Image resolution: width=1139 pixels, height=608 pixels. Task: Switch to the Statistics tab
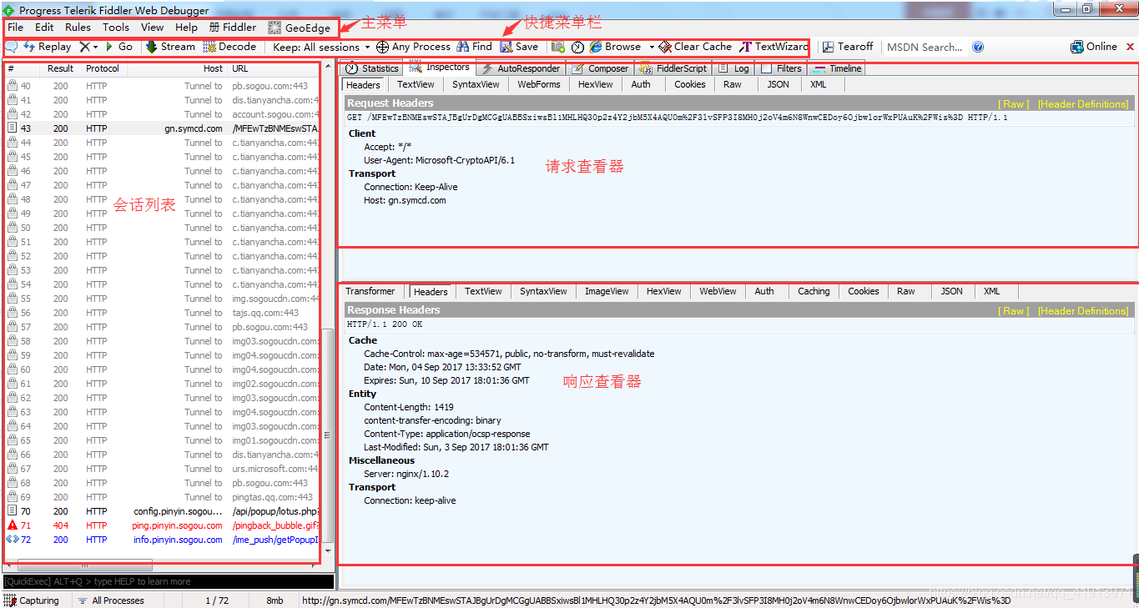372,68
